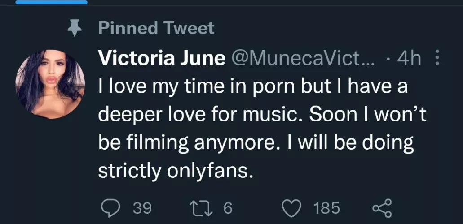
Task: Click the share icon below the tweet
Action: [383, 208]
